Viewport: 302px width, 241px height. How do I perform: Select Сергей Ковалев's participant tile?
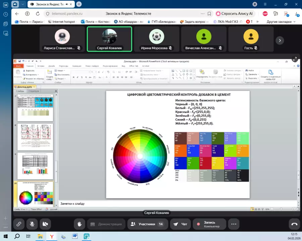click(x=109, y=39)
